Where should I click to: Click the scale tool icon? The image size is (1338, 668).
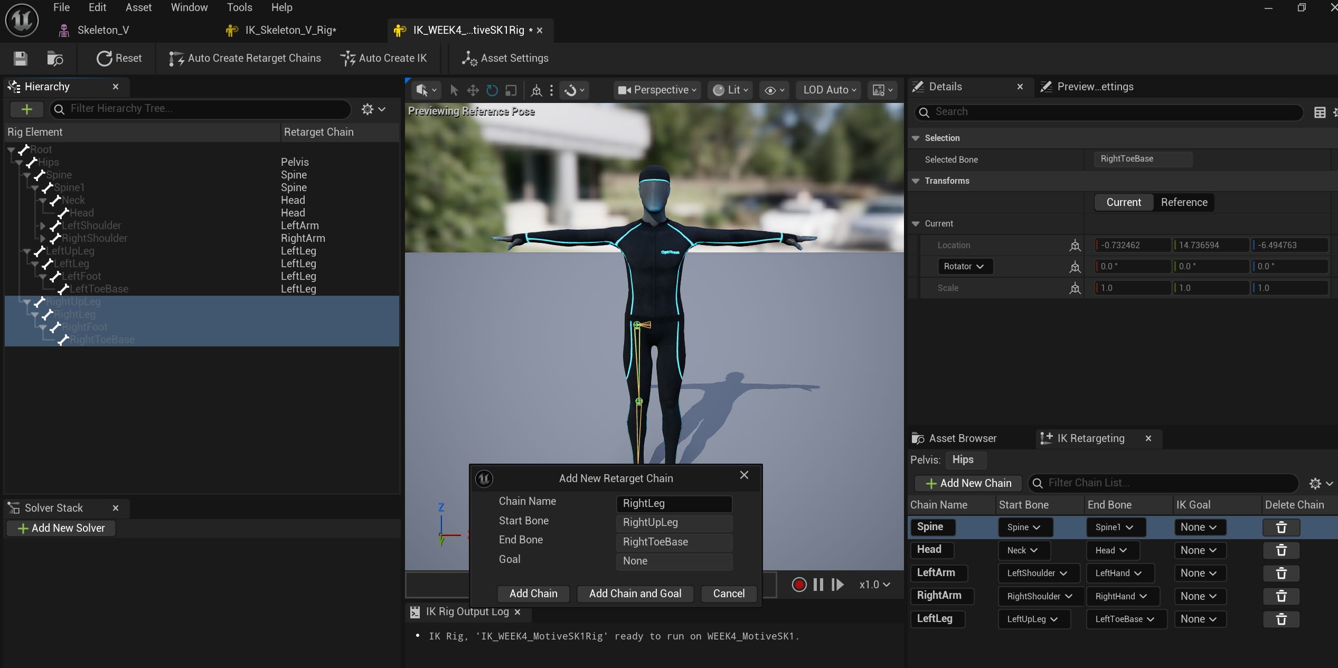tap(511, 90)
